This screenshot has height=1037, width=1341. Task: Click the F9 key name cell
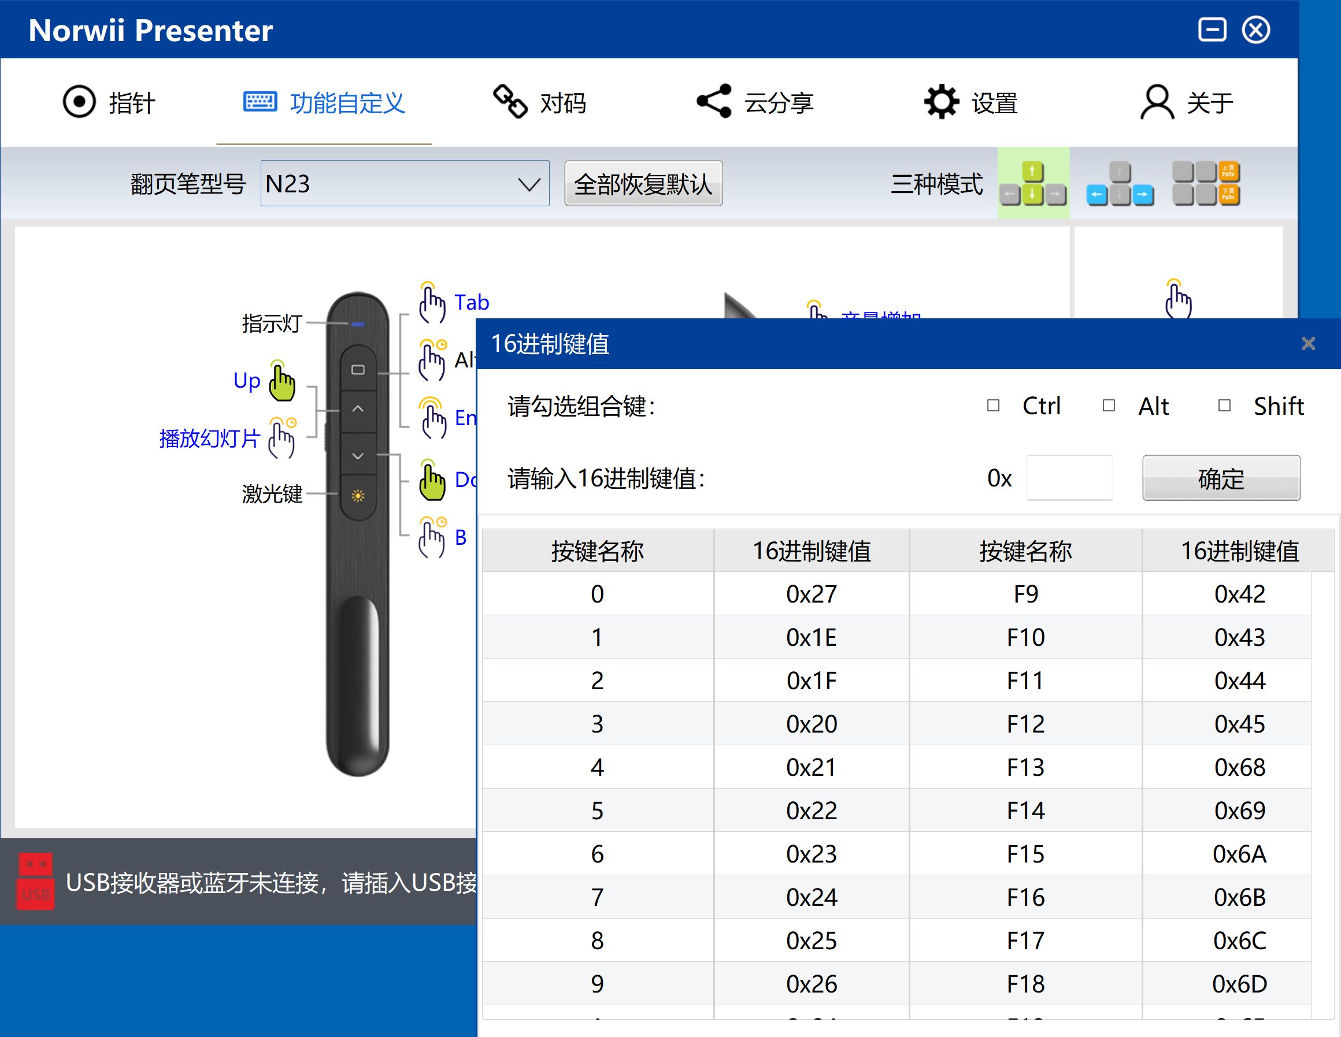coord(1026,593)
